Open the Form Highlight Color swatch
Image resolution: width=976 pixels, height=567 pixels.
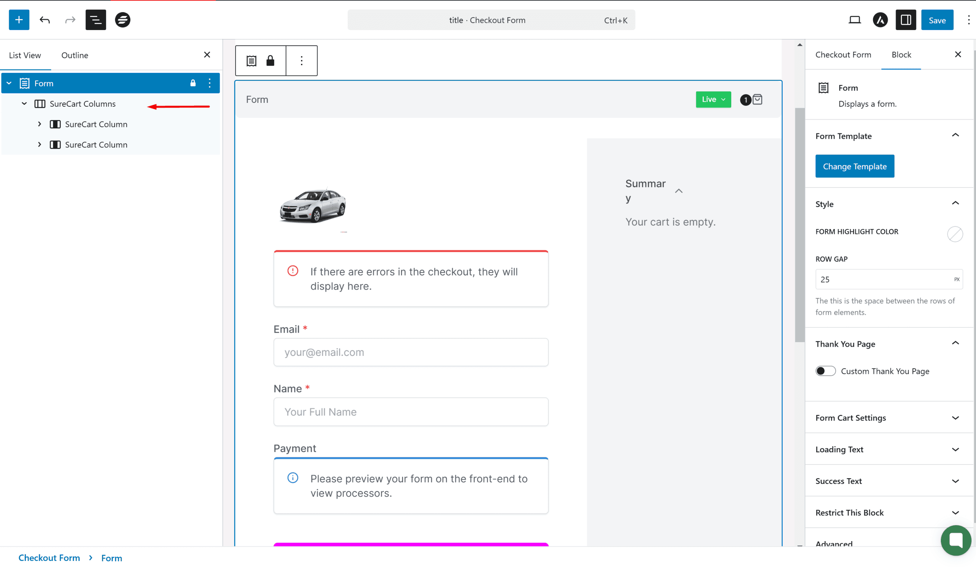pyautogui.click(x=955, y=234)
